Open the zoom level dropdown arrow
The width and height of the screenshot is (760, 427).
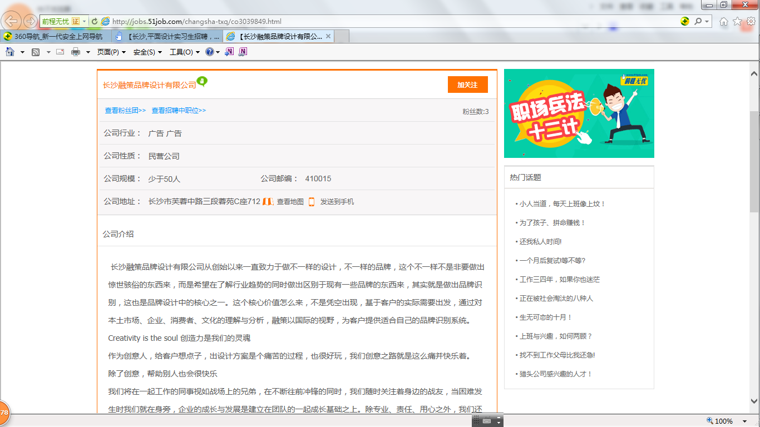[745, 421]
